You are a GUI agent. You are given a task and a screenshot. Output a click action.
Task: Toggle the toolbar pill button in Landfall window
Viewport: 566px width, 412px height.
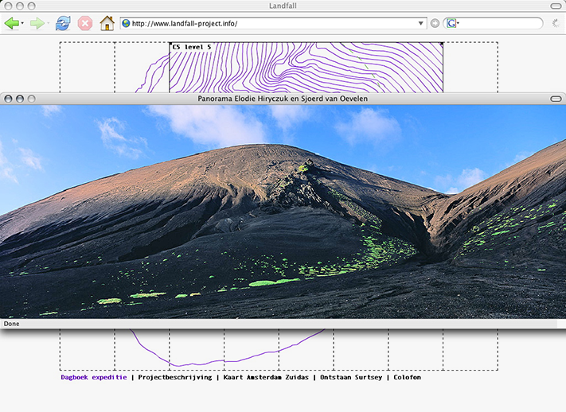[x=555, y=6]
